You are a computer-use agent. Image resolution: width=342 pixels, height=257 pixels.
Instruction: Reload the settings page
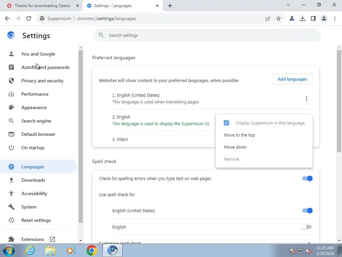click(x=29, y=19)
